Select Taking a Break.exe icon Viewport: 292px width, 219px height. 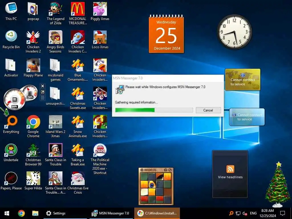click(78, 154)
